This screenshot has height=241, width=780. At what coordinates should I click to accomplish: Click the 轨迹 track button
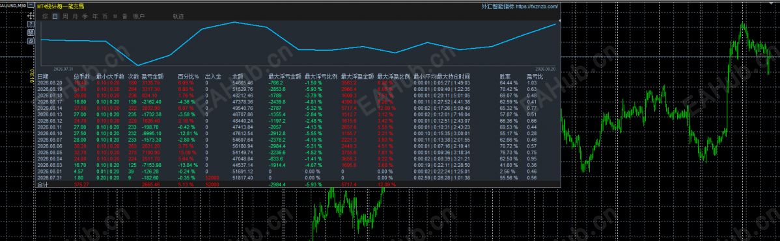(178, 16)
